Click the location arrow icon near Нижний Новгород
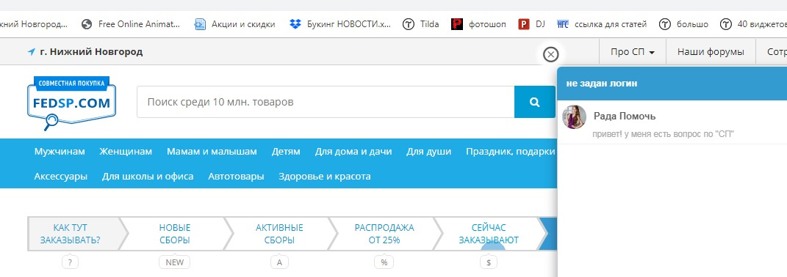Image resolution: width=787 pixels, height=277 pixels. [x=32, y=51]
